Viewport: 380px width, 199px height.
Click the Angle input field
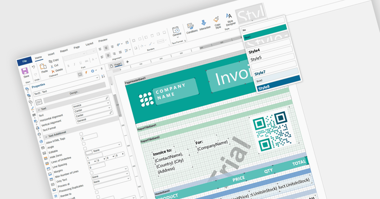90,137
